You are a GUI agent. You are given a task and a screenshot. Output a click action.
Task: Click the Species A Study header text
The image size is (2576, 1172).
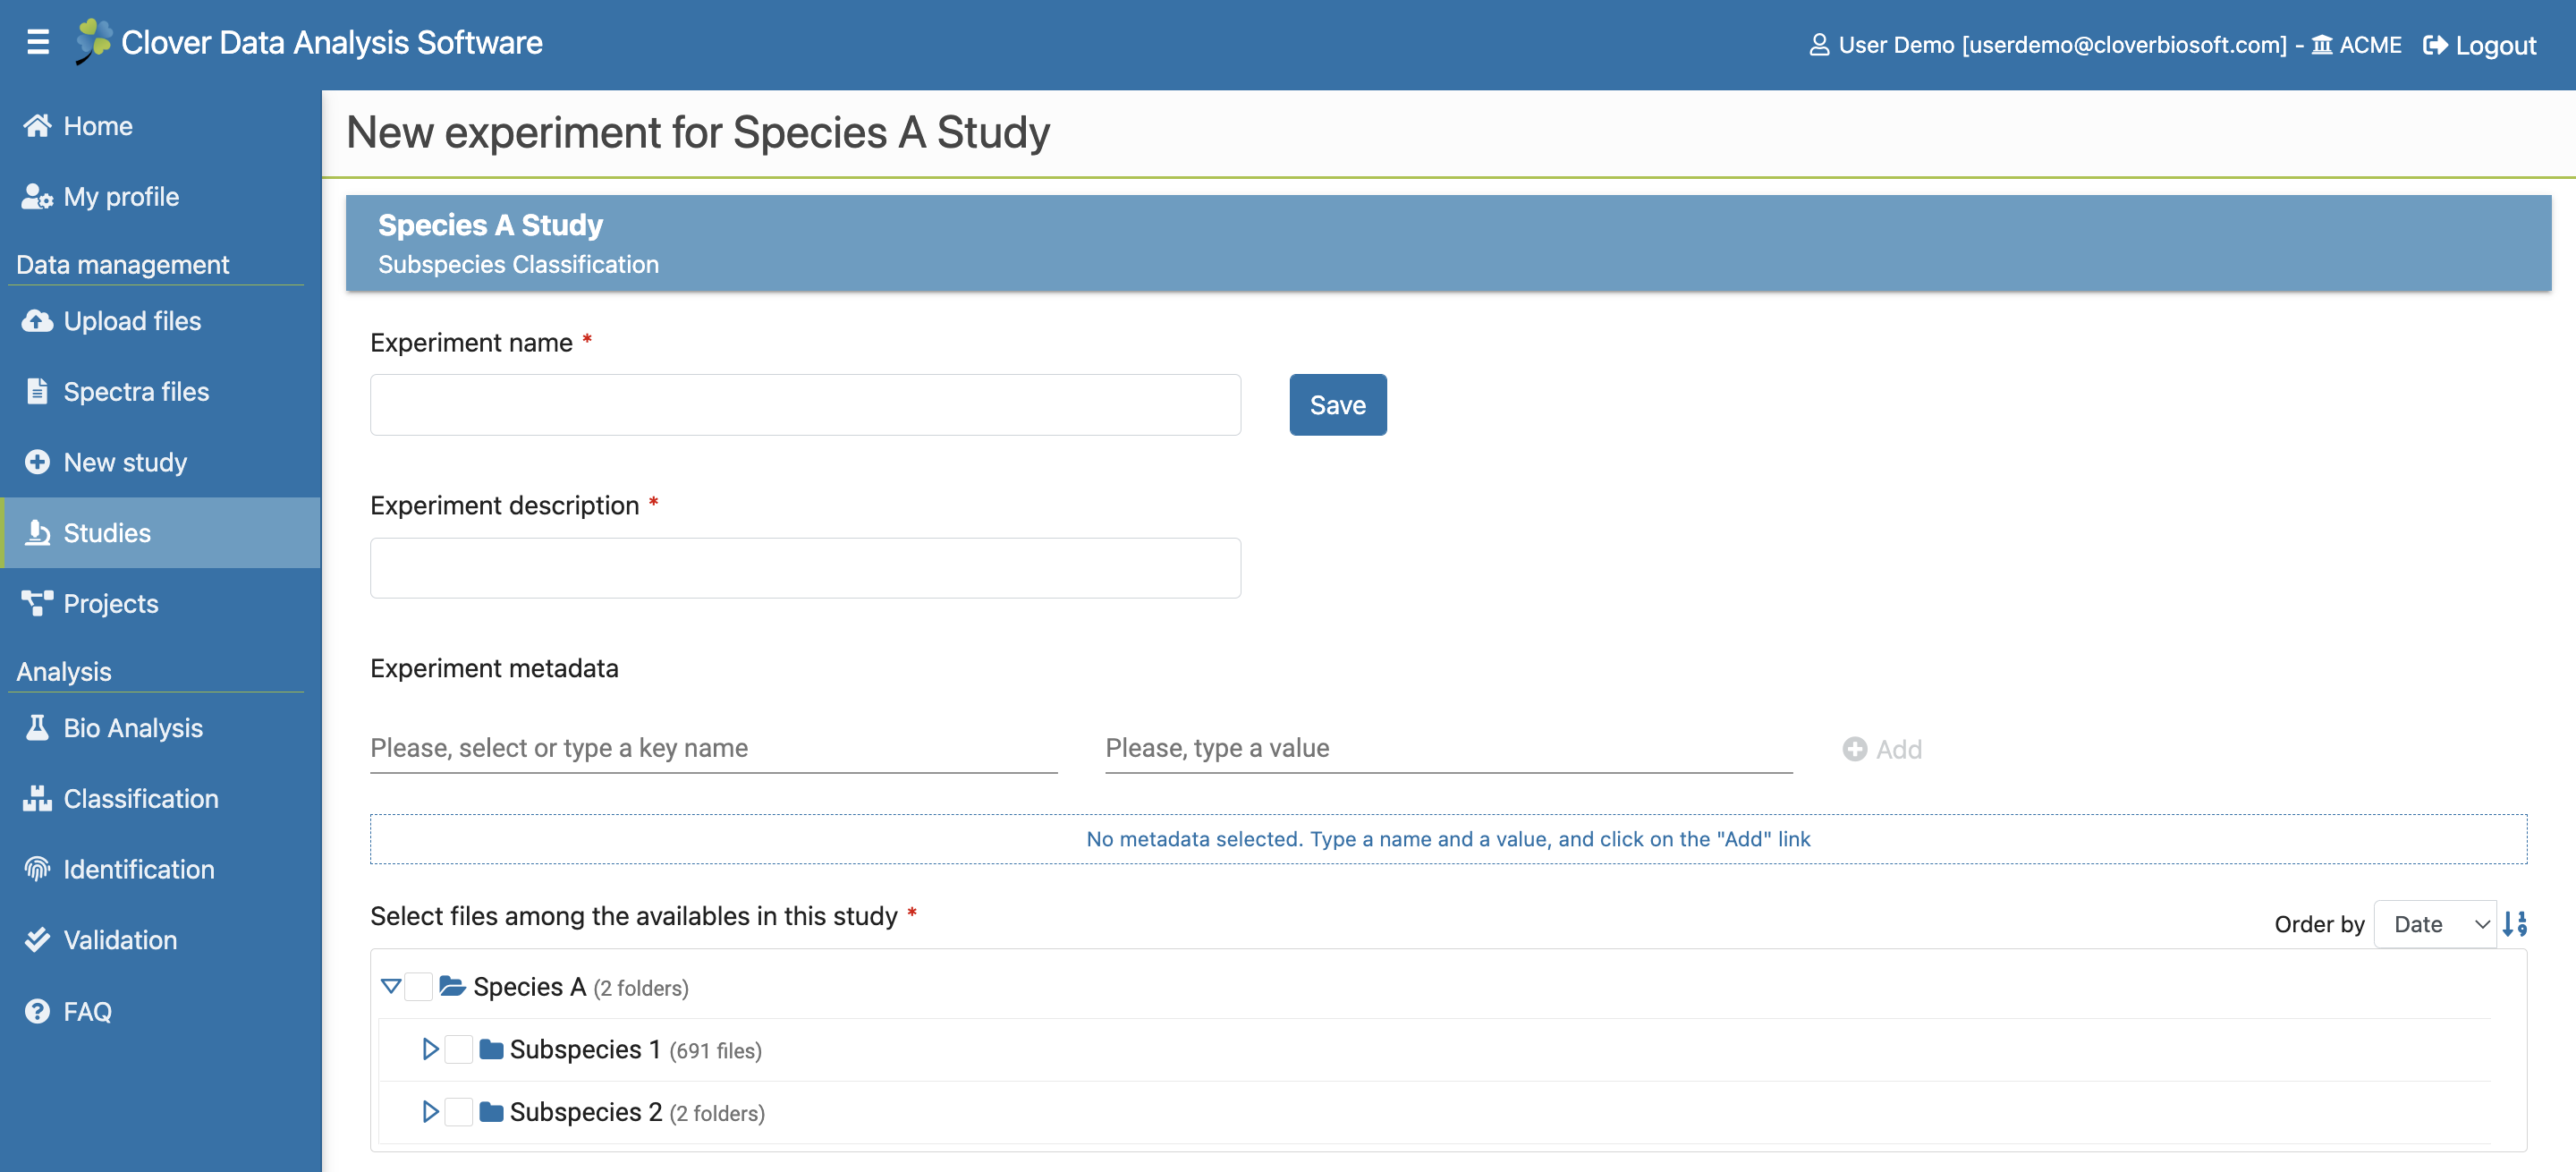point(490,225)
